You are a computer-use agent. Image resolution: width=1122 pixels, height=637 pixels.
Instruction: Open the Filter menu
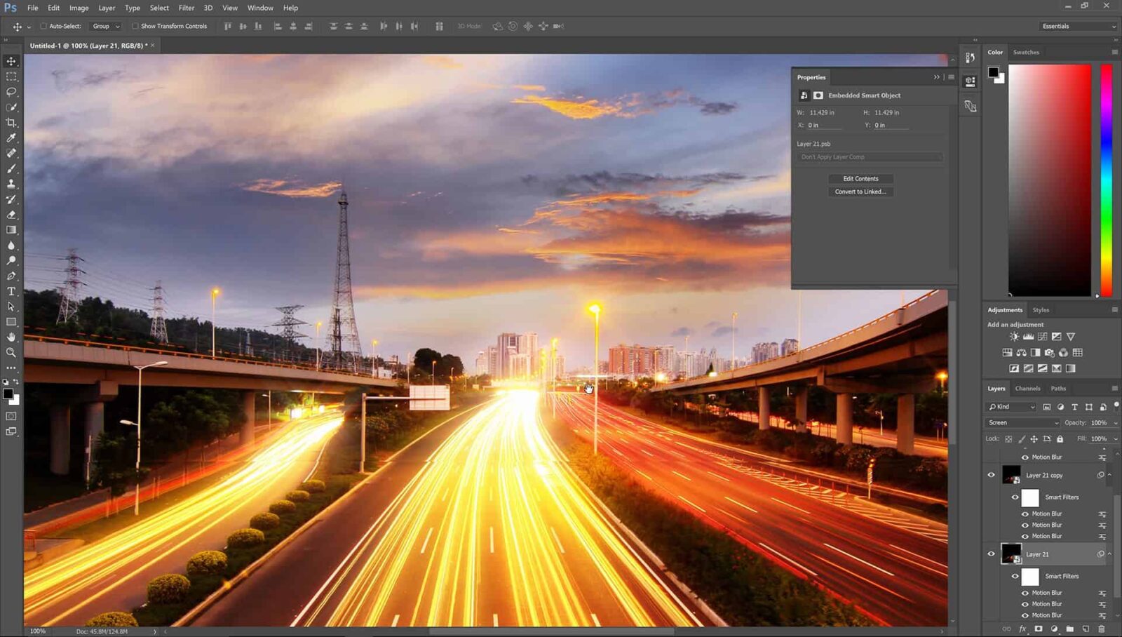tap(186, 8)
